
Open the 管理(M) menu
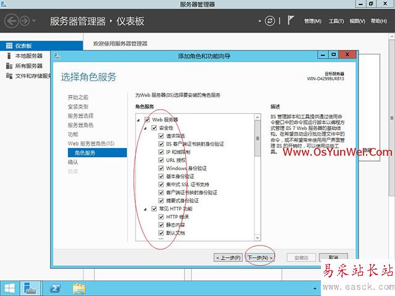(313, 21)
